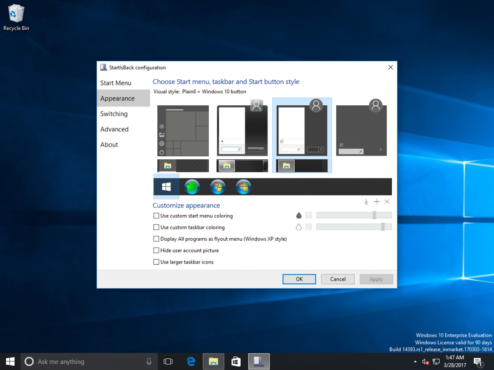This screenshot has width=494, height=370.
Task: Click the StartIsBack taskbar app icon
Action: pos(259,362)
